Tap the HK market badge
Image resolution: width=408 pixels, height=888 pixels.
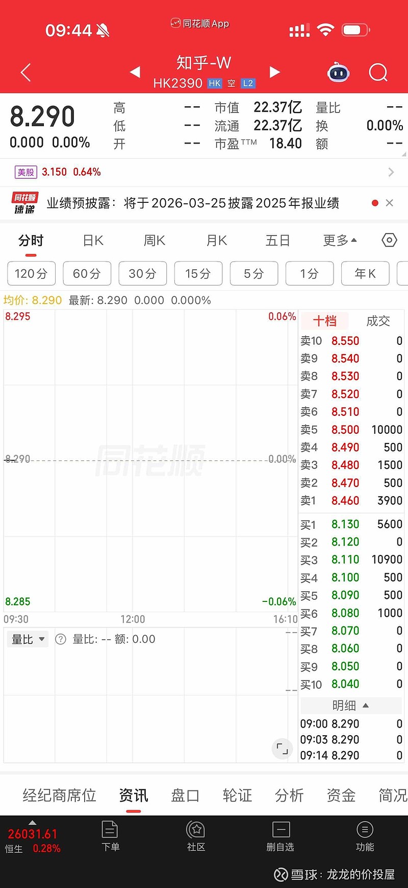pos(215,83)
